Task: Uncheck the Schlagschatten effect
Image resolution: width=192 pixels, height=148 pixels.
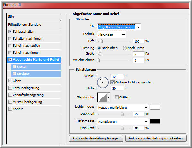Action: click(10, 31)
